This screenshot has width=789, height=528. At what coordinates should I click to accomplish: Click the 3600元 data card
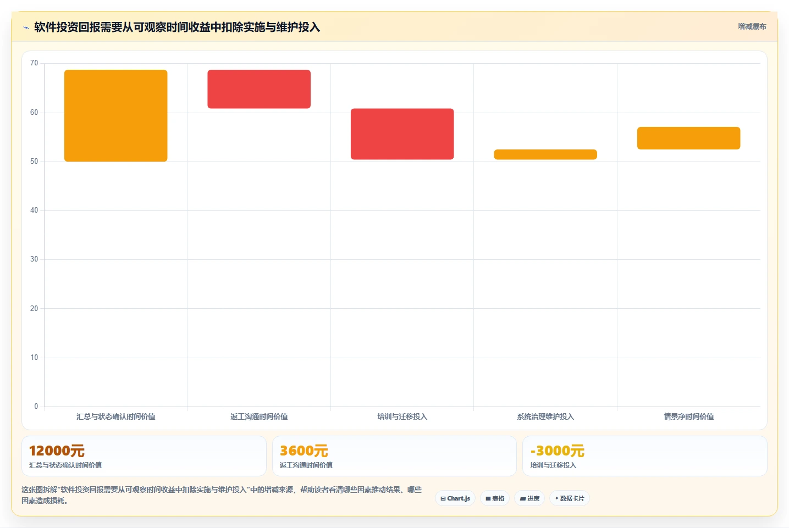[394, 456]
